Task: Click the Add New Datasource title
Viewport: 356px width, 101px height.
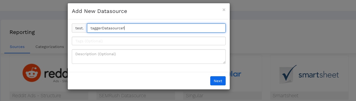Action: (99, 11)
